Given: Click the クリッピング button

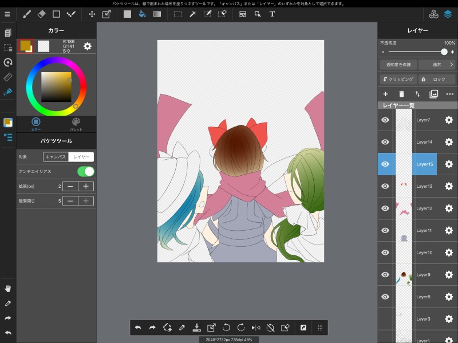Looking at the screenshot, I should point(397,80).
